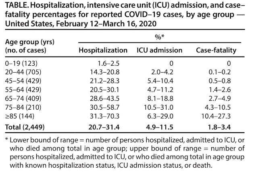Click the 4.9–11.5 total ICU value
The image size is (258, 177).
pyautogui.click(x=160, y=127)
